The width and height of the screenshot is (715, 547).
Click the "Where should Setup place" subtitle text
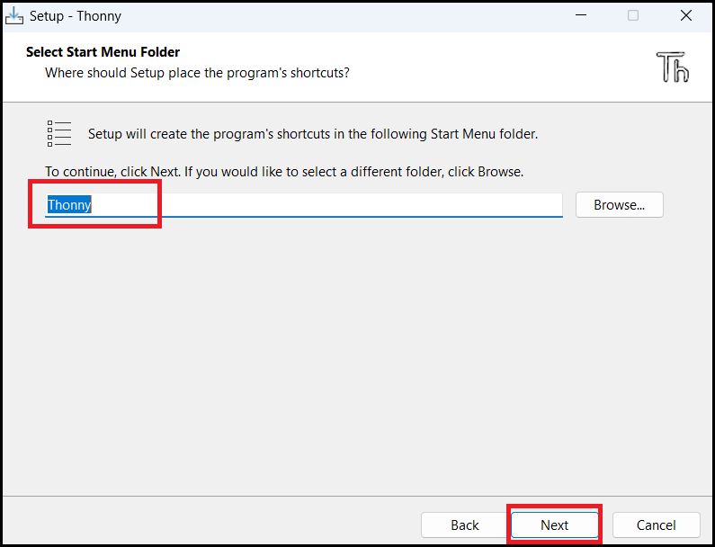(x=197, y=73)
